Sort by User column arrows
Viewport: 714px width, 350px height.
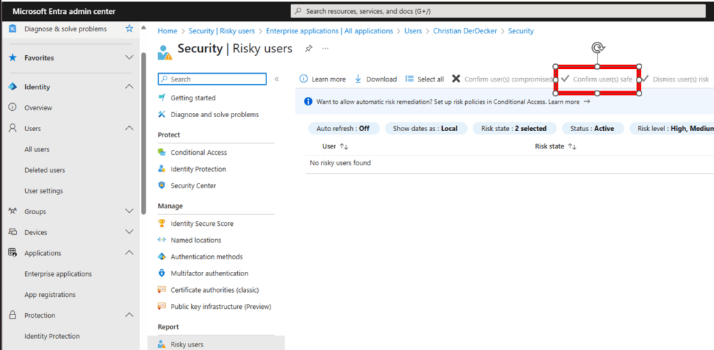point(344,146)
